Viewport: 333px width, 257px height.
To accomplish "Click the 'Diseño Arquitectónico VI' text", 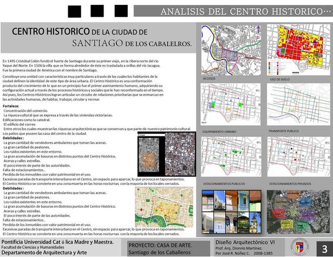I will (x=245, y=242).
